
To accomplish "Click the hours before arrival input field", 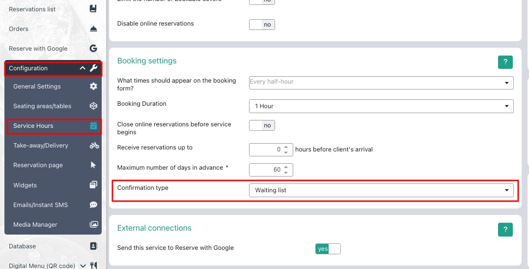I will [x=271, y=149].
